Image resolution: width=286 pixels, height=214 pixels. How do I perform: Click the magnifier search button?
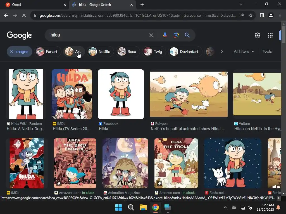pyautogui.click(x=187, y=35)
